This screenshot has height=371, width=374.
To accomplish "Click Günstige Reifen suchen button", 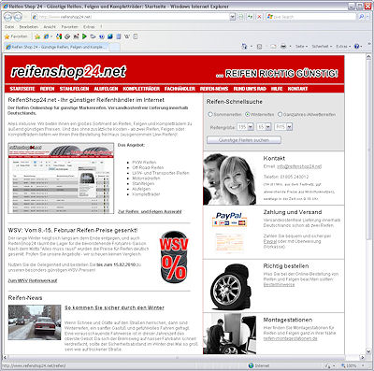I will 244,140.
